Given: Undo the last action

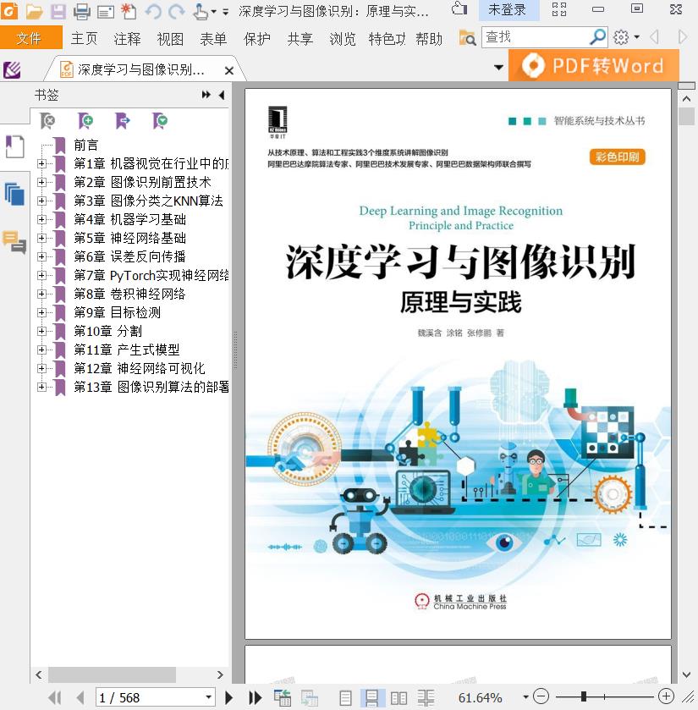Looking at the screenshot, I should tap(153, 11).
